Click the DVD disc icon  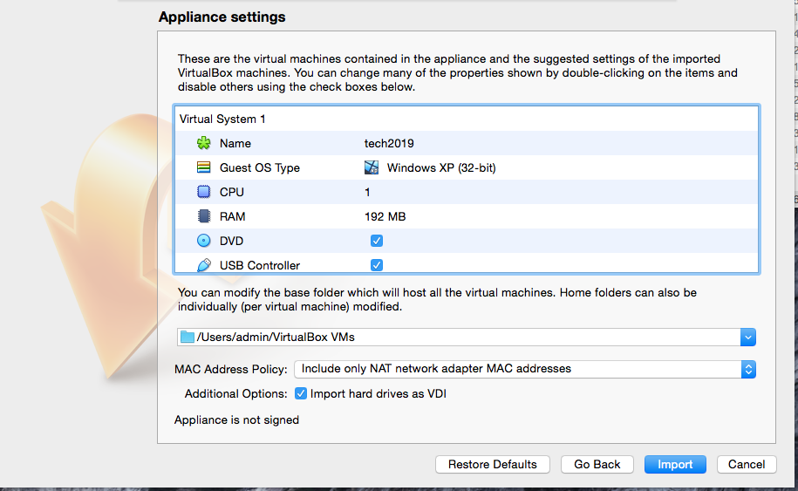[203, 241]
